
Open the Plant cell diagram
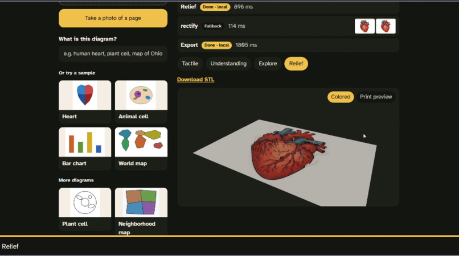coord(85,209)
